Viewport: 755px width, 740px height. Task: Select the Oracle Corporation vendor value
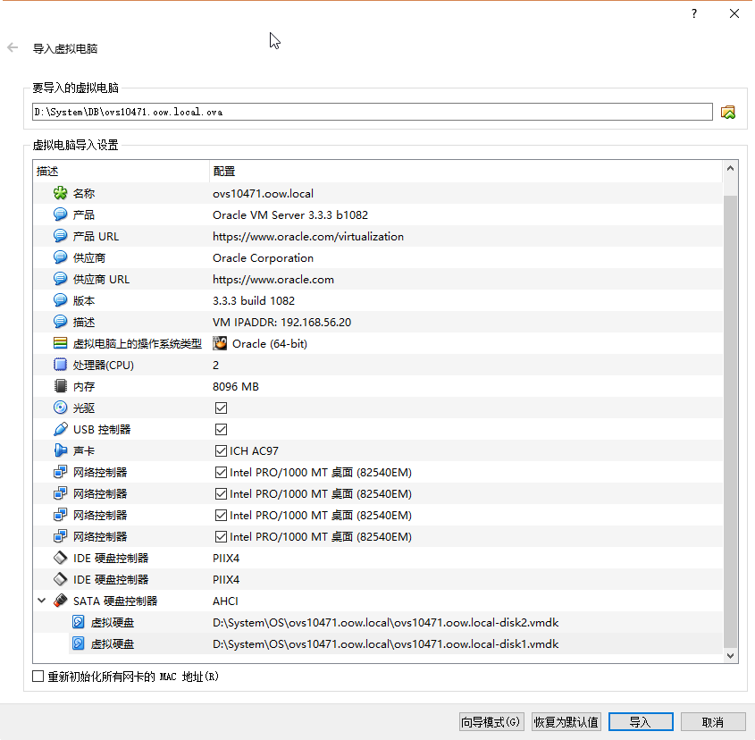tap(263, 257)
